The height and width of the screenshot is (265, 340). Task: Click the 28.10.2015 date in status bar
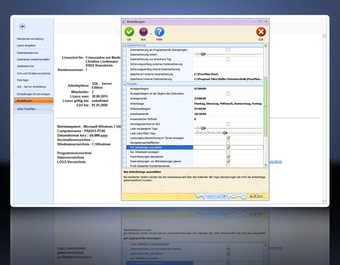[256, 196]
